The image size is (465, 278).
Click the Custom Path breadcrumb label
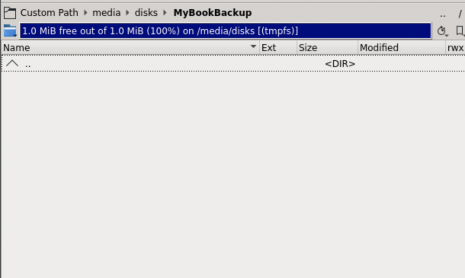[x=49, y=13]
